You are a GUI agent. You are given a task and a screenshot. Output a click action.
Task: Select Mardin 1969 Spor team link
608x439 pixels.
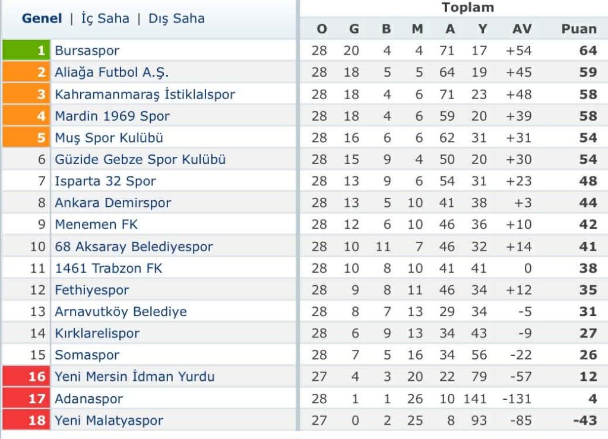click(112, 116)
